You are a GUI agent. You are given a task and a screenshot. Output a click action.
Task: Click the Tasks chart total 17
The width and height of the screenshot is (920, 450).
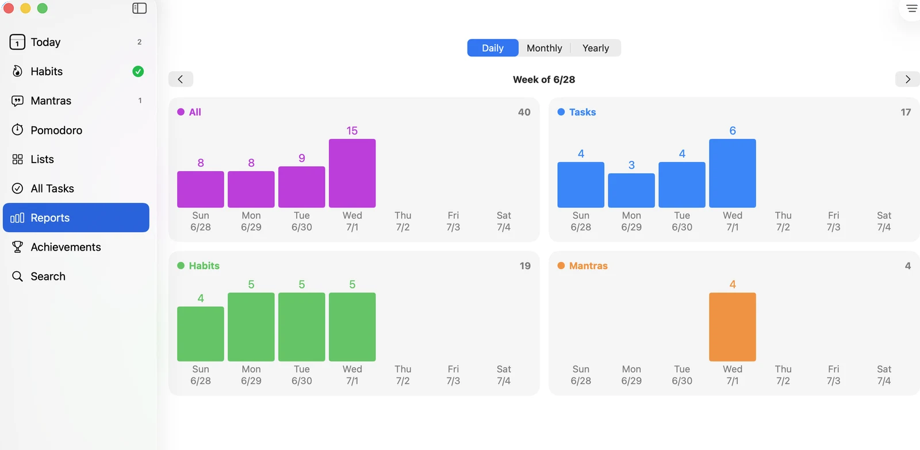click(x=906, y=112)
